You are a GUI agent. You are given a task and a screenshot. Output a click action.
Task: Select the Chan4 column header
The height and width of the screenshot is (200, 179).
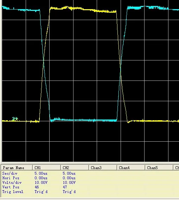pos(131,168)
